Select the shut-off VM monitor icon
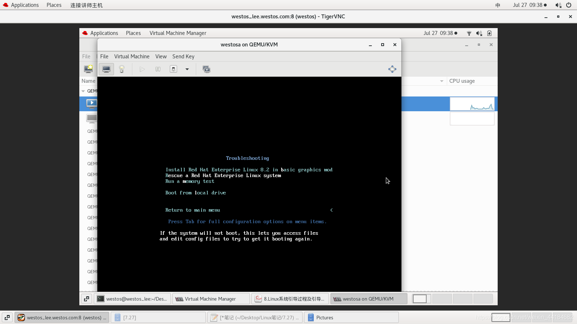Image resolution: width=577 pixels, height=324 pixels. pyautogui.click(x=92, y=118)
